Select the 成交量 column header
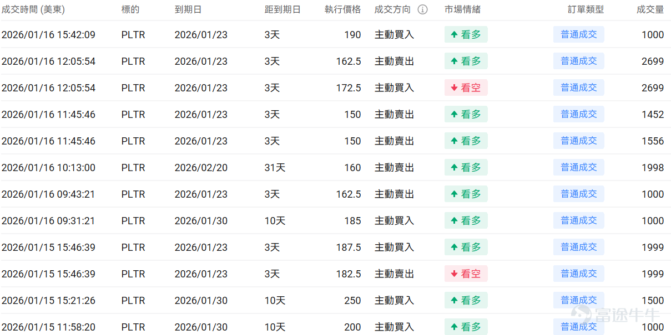 click(650, 9)
